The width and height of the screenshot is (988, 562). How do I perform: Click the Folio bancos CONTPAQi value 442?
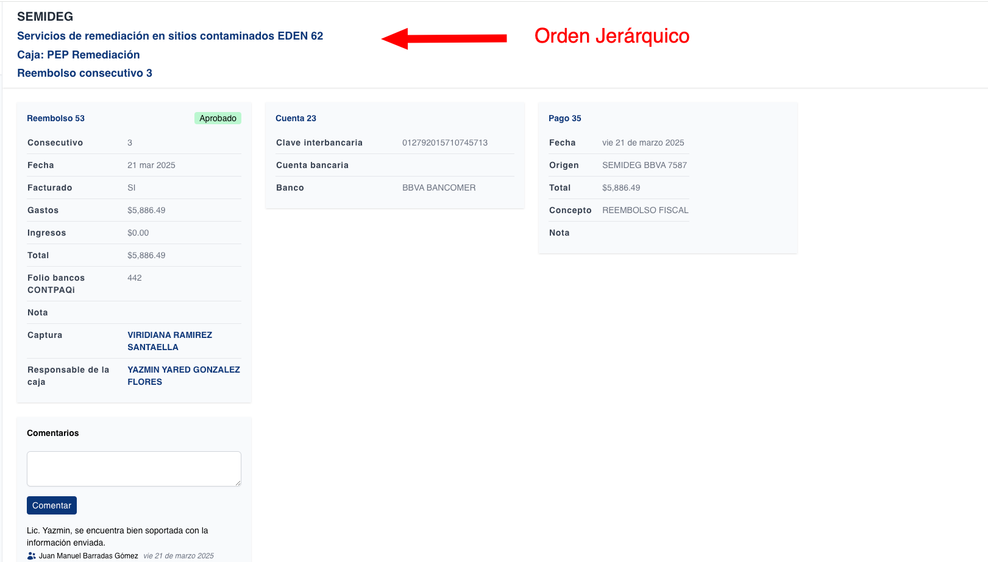(x=134, y=278)
